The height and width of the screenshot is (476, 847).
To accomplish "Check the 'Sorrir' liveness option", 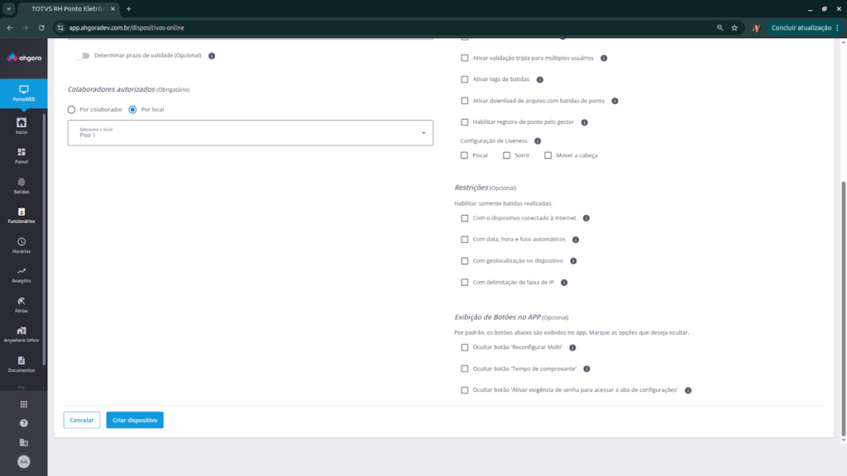I will point(506,155).
